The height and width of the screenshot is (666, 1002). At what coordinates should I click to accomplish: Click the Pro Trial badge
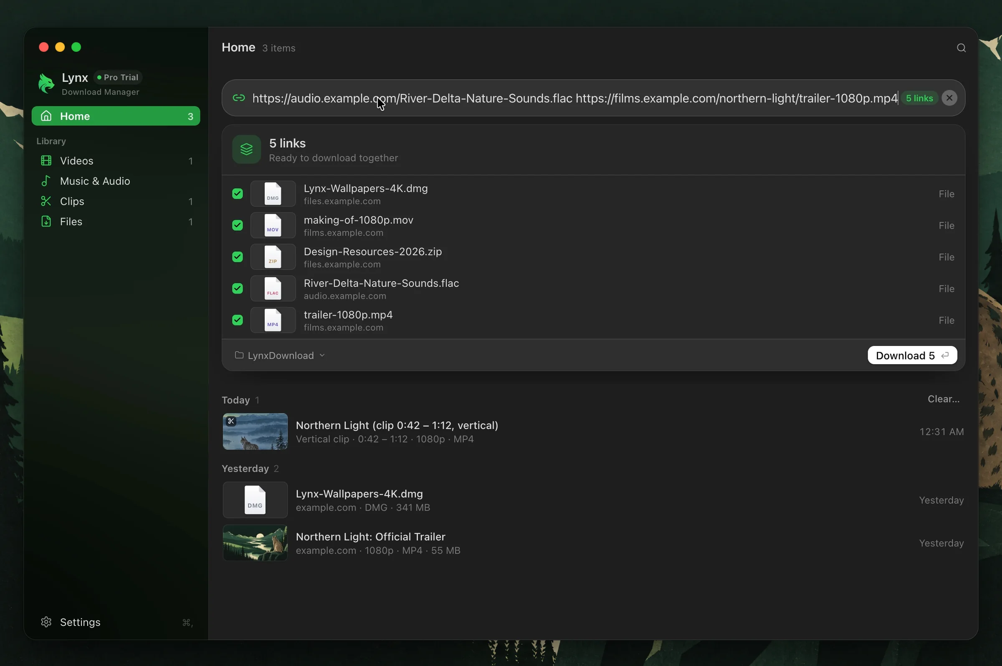(118, 77)
